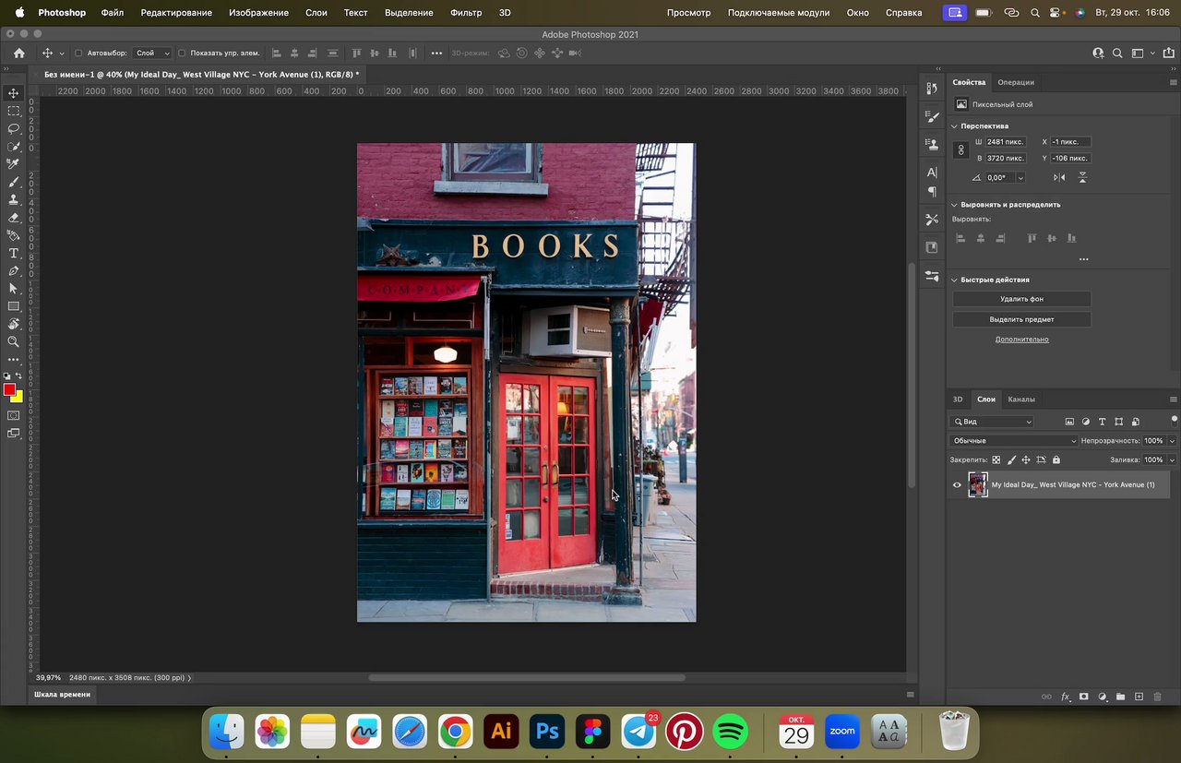
Task: Click the Дополнительно link
Action: [1021, 340]
